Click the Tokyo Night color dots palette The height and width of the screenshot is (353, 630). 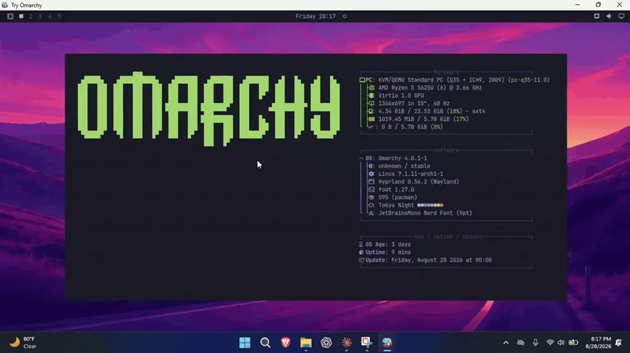coord(430,205)
